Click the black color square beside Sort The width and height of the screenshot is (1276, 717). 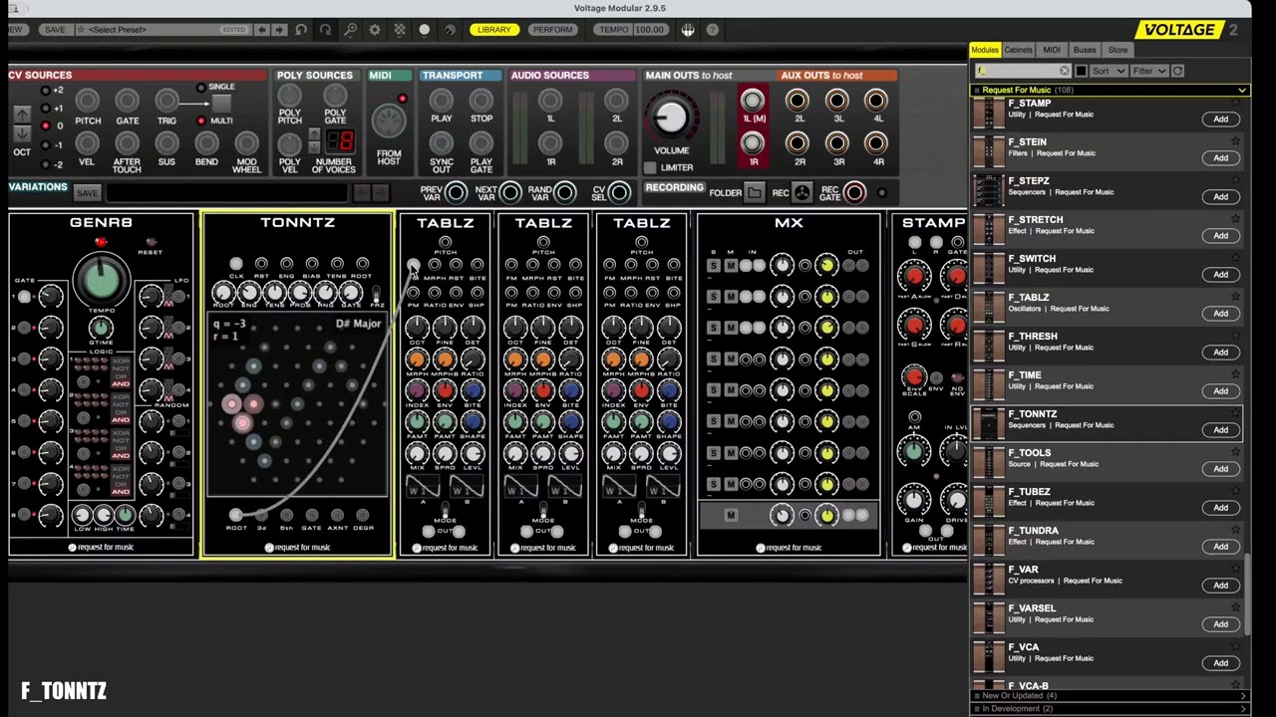1081,71
